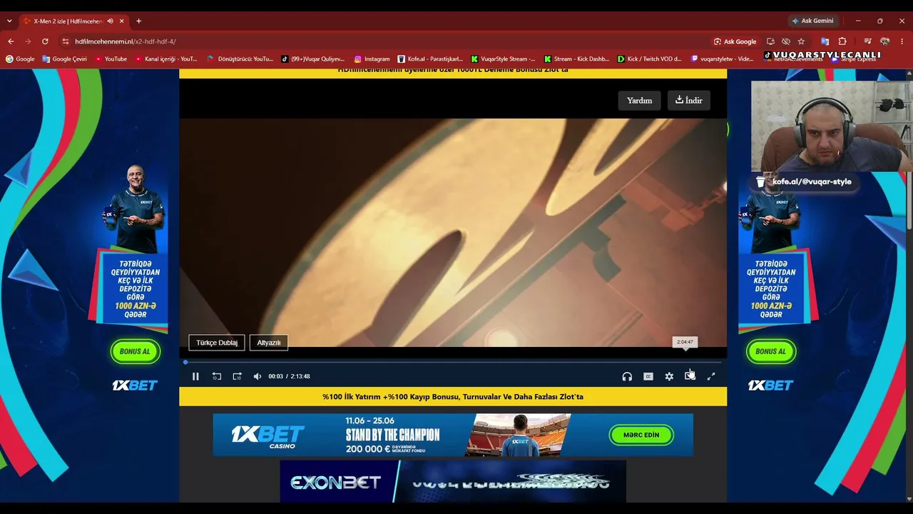Open the video player settings gear

click(x=669, y=376)
